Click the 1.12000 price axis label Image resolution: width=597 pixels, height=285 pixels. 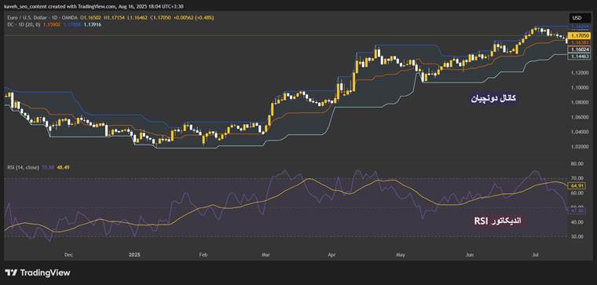[581, 73]
